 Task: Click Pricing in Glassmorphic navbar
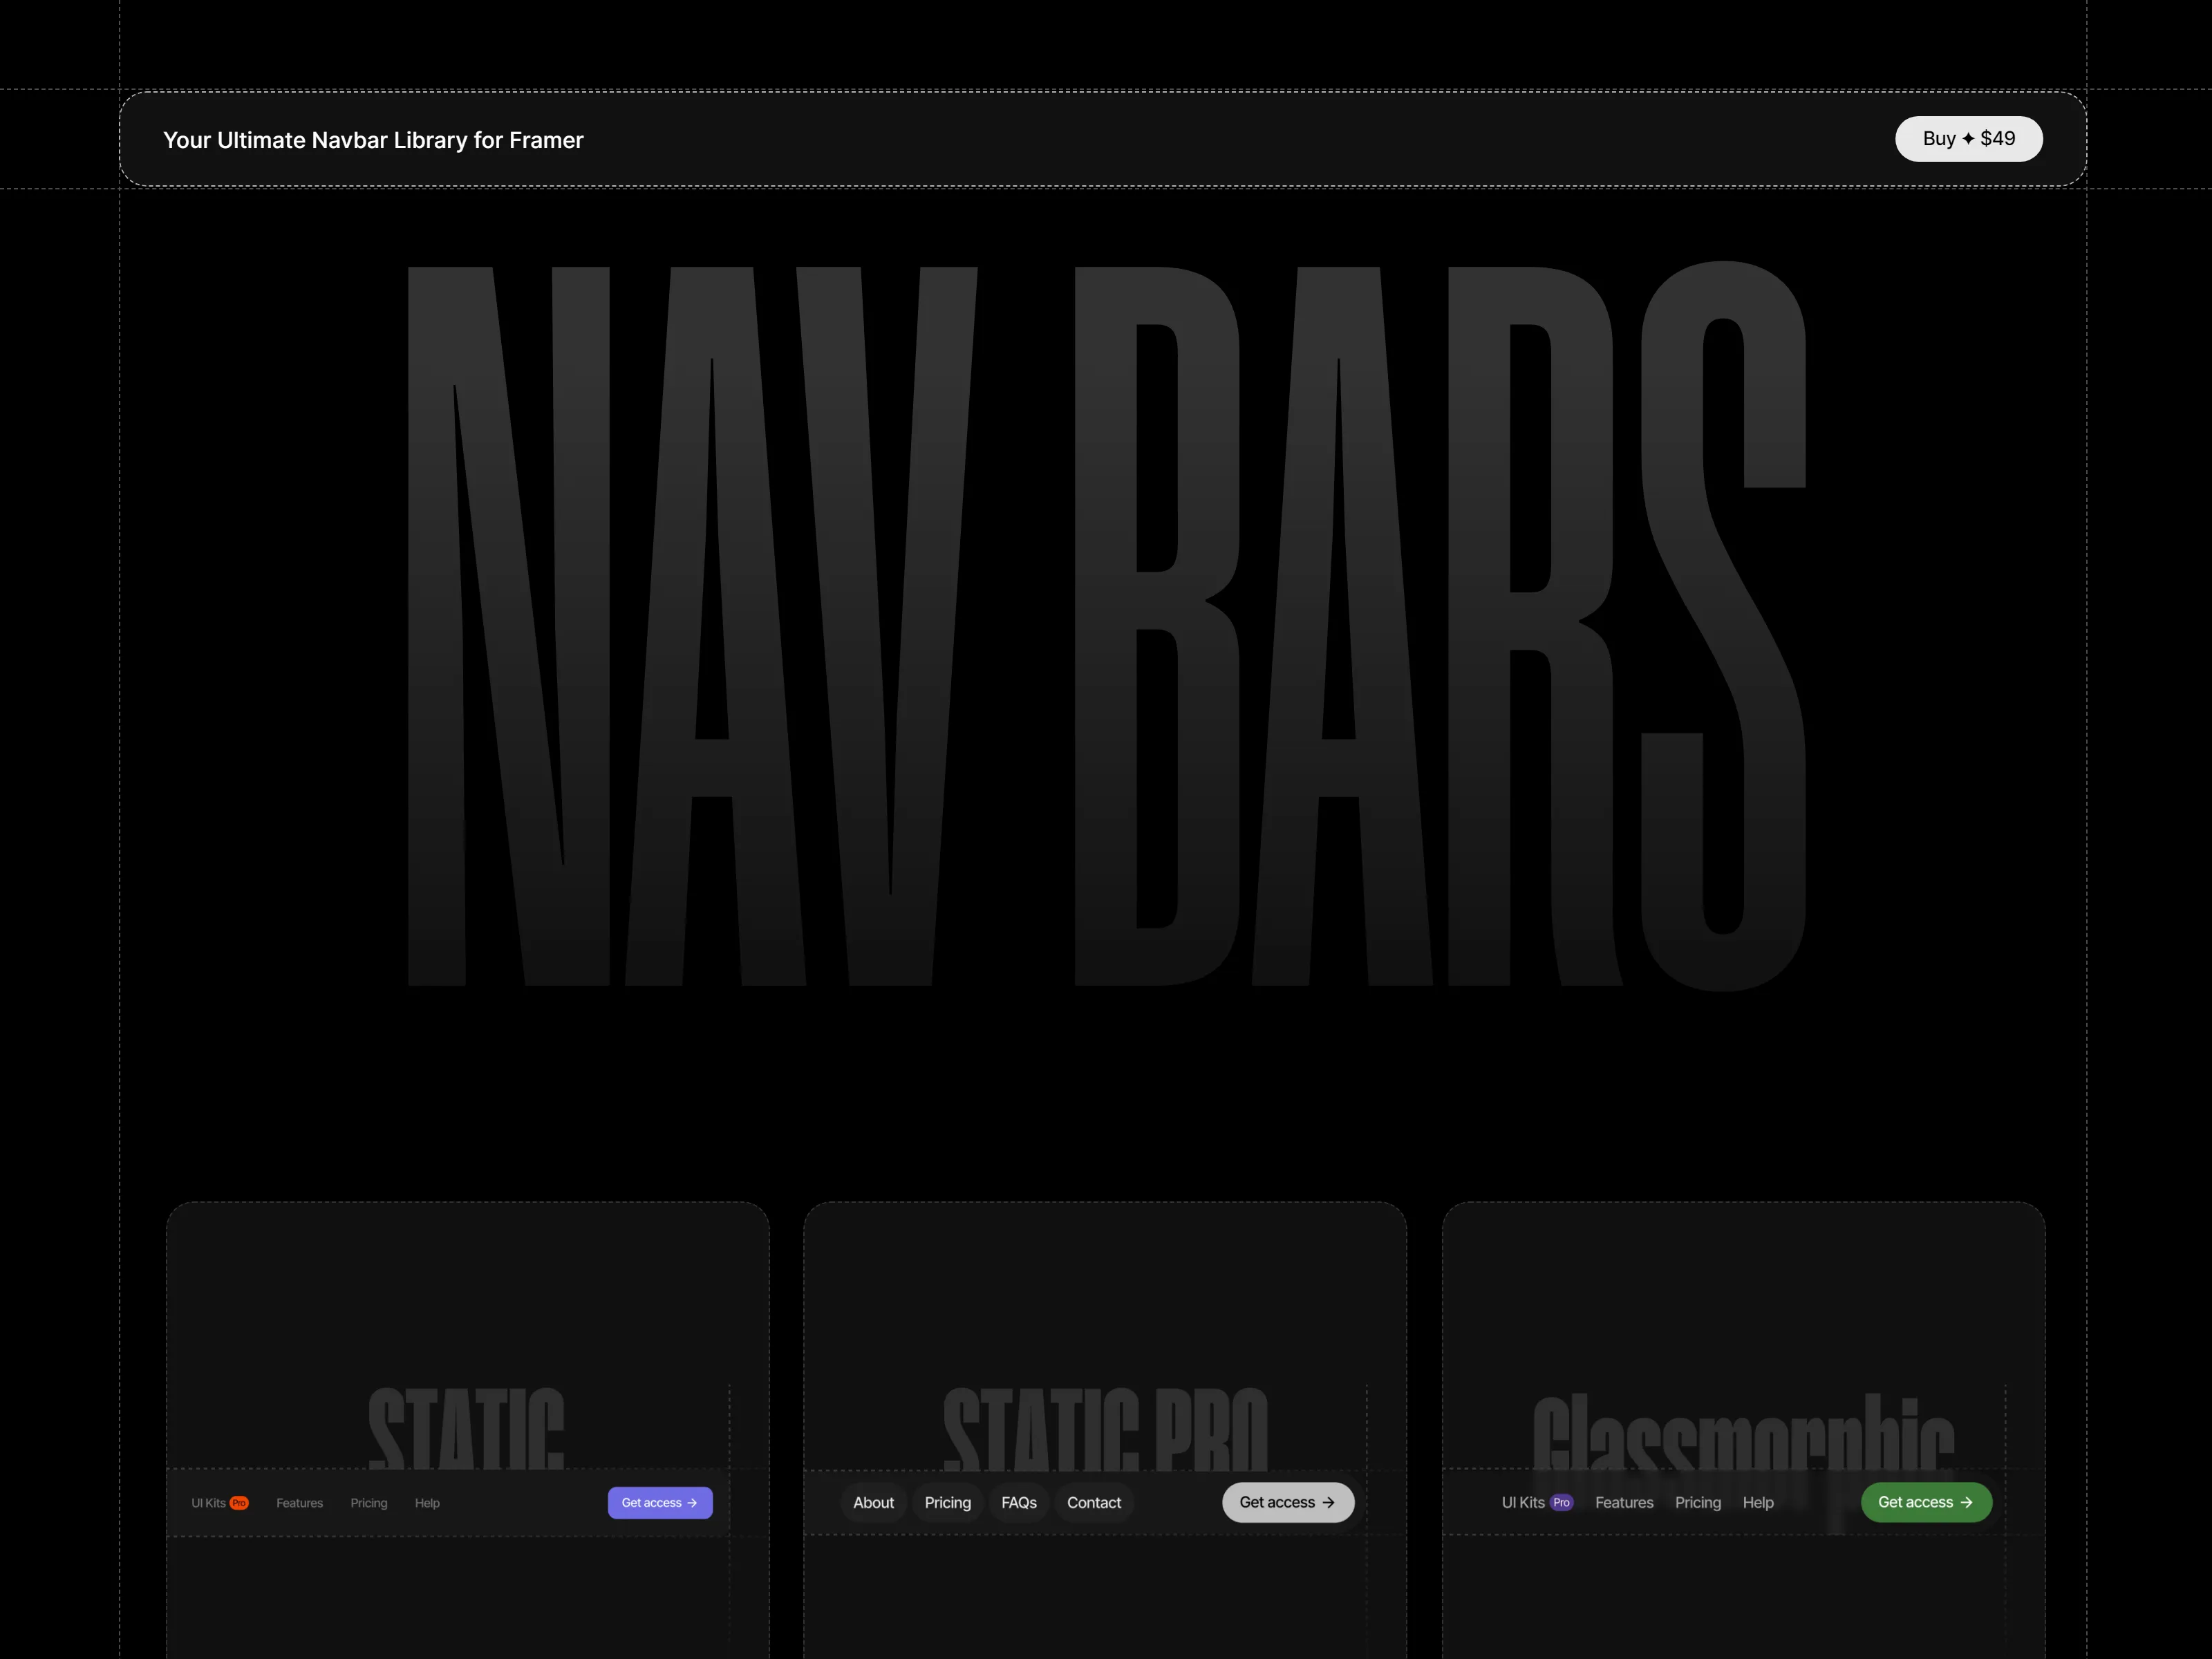click(1698, 1502)
